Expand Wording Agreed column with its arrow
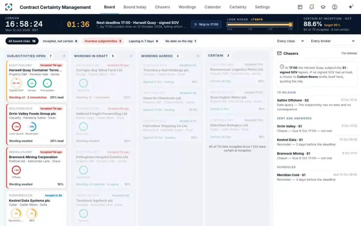Image resolution: width=361 pixels, height=226 pixels. 198,56
